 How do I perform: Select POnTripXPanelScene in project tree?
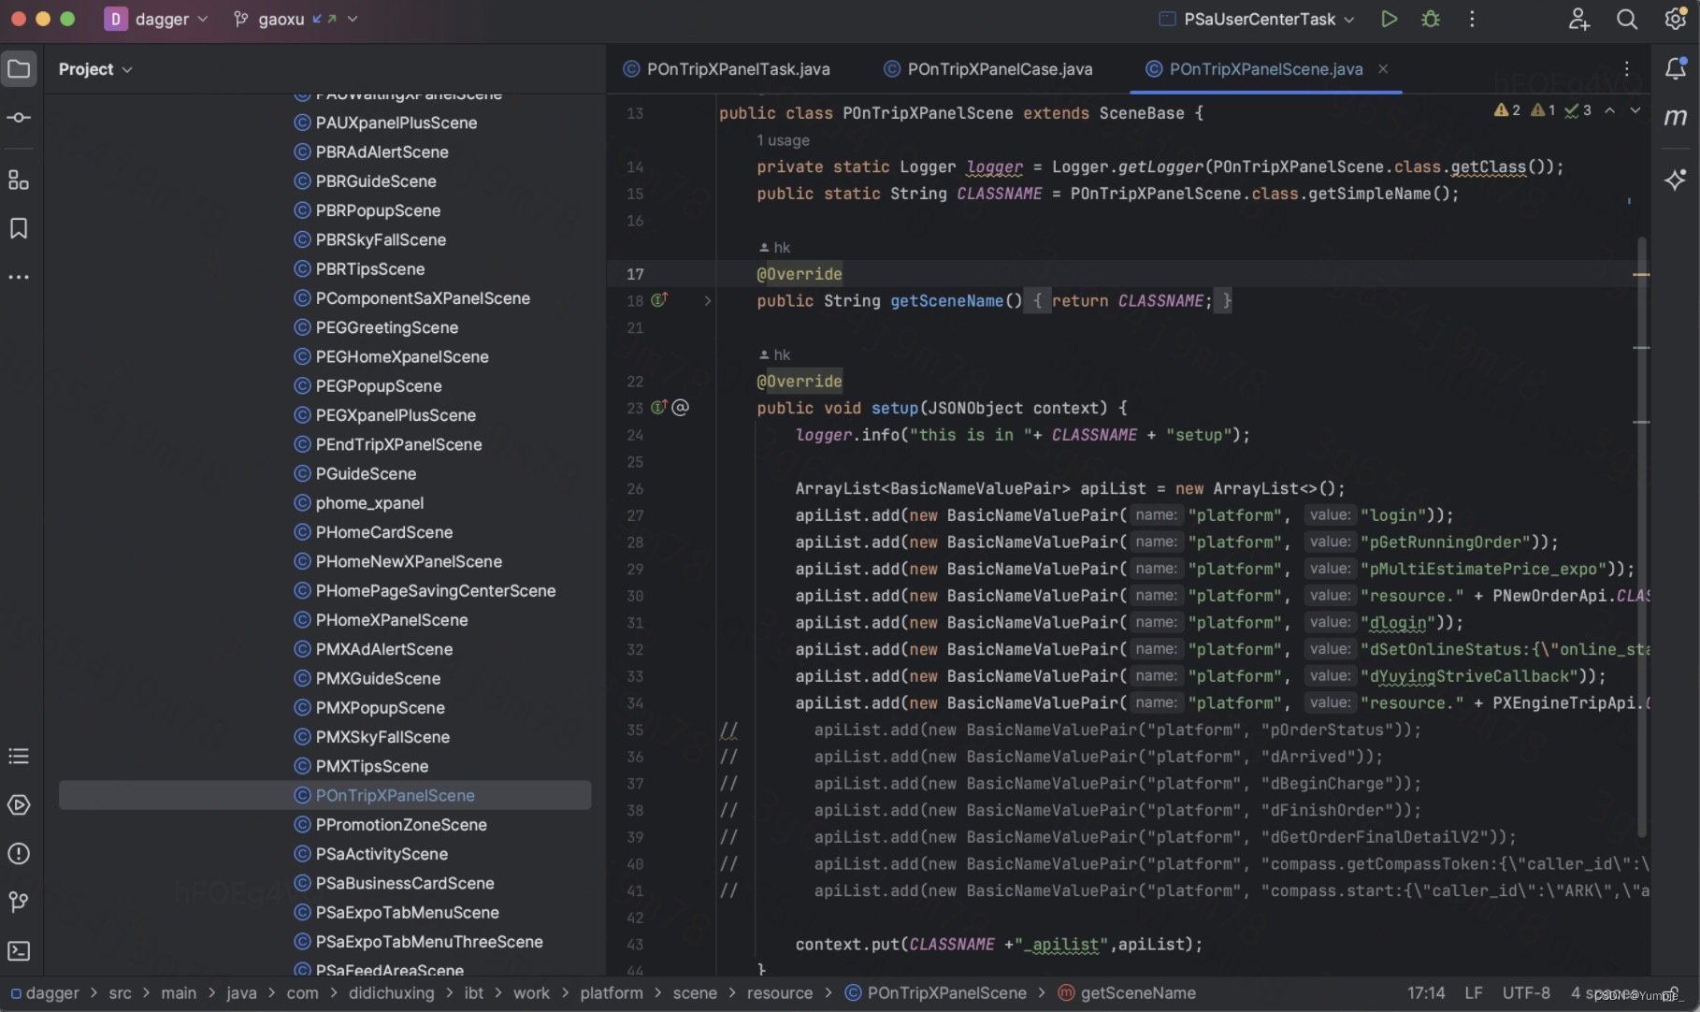tap(324, 795)
